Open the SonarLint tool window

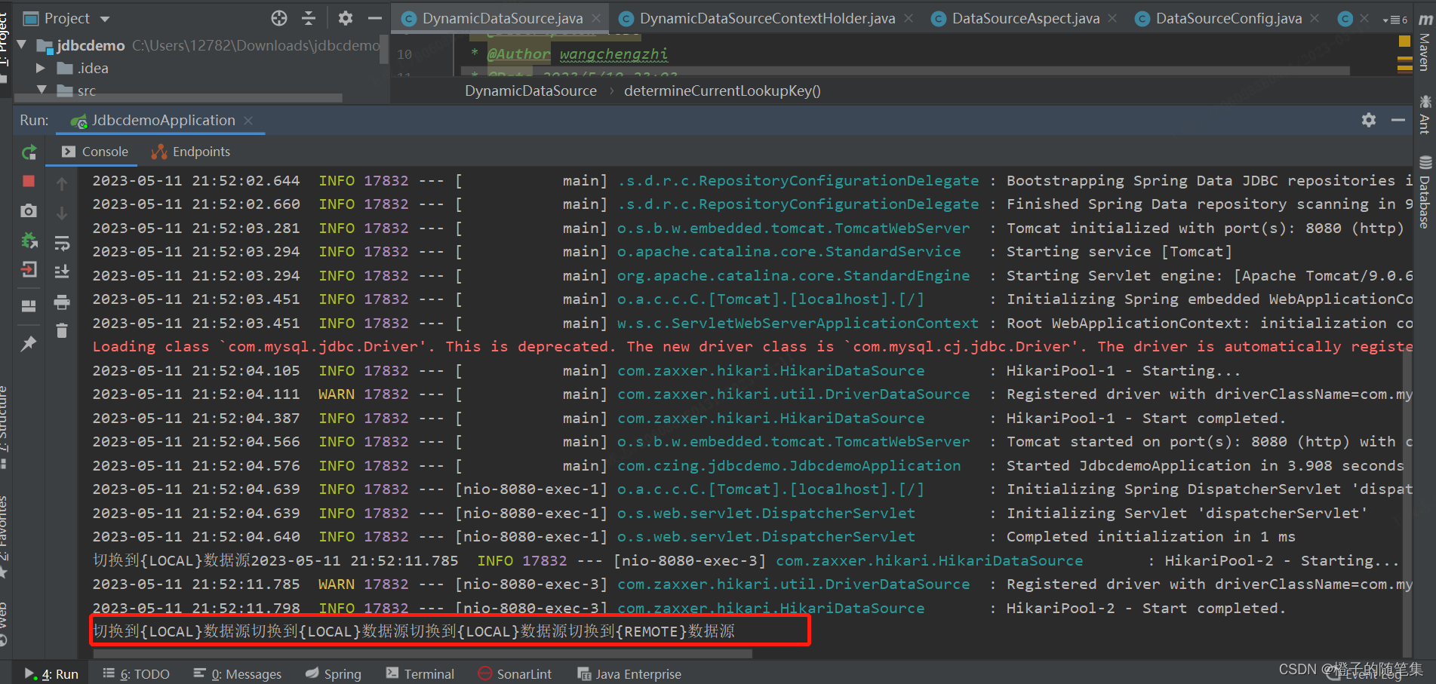coord(515,673)
